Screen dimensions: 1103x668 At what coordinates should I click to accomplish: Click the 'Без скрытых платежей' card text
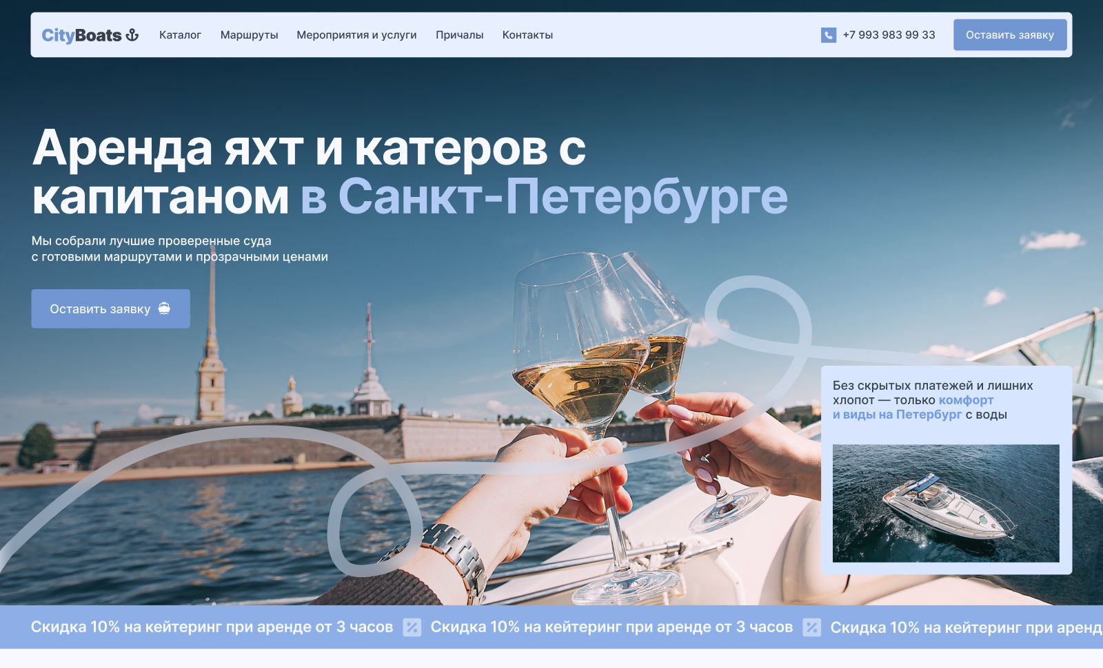coord(932,400)
